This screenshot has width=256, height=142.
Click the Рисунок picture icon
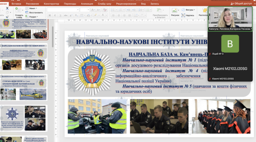(x=174, y=11)
